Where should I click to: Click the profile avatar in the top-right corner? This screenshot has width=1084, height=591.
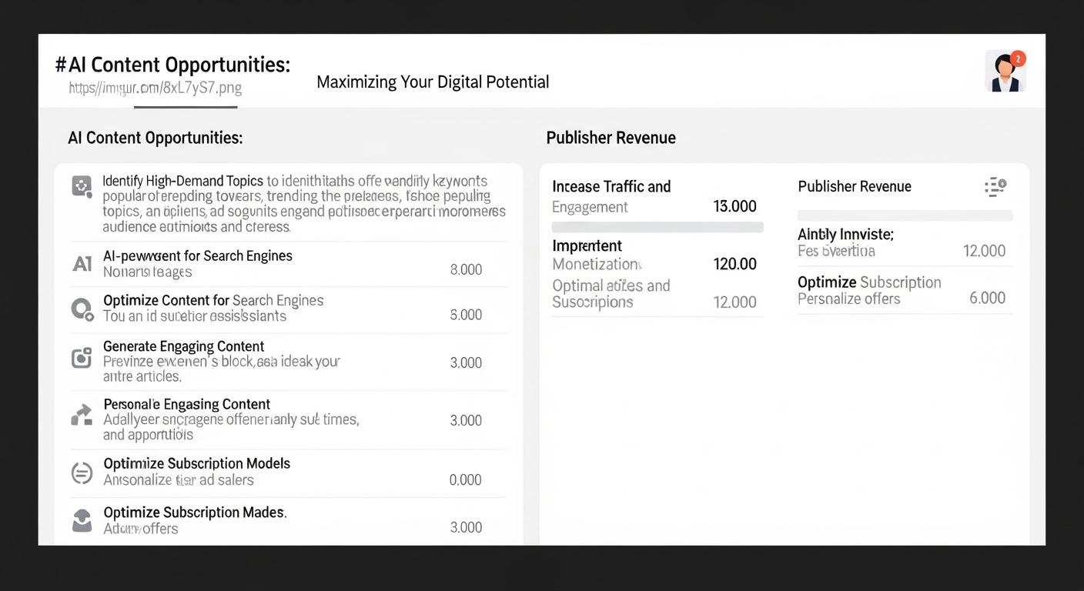[1005, 71]
